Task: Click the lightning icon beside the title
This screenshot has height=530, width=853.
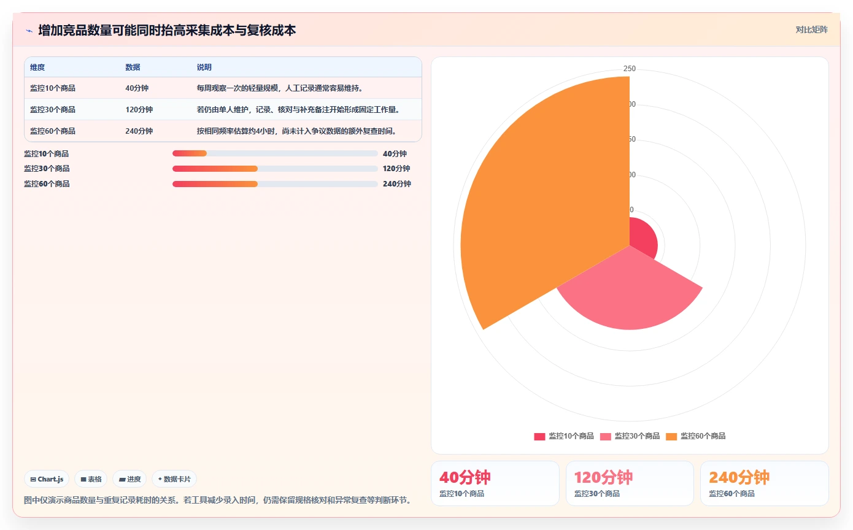Action: coord(29,30)
